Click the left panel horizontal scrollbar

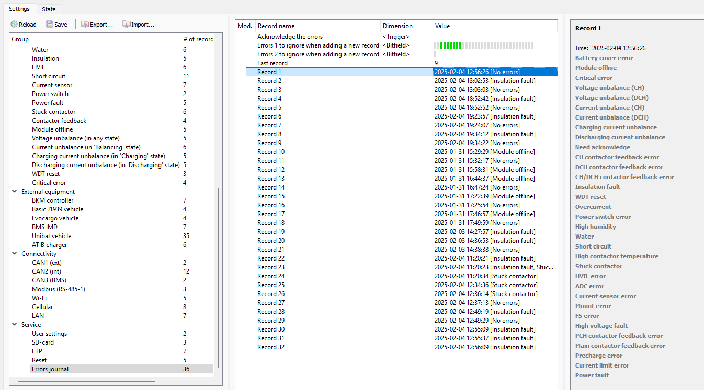[86, 381]
